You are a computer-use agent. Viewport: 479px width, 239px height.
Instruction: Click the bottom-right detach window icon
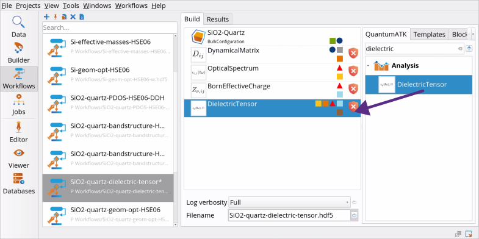pyautogui.click(x=458, y=234)
